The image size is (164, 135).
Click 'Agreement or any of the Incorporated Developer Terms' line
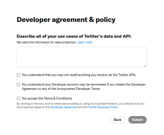click(61, 89)
